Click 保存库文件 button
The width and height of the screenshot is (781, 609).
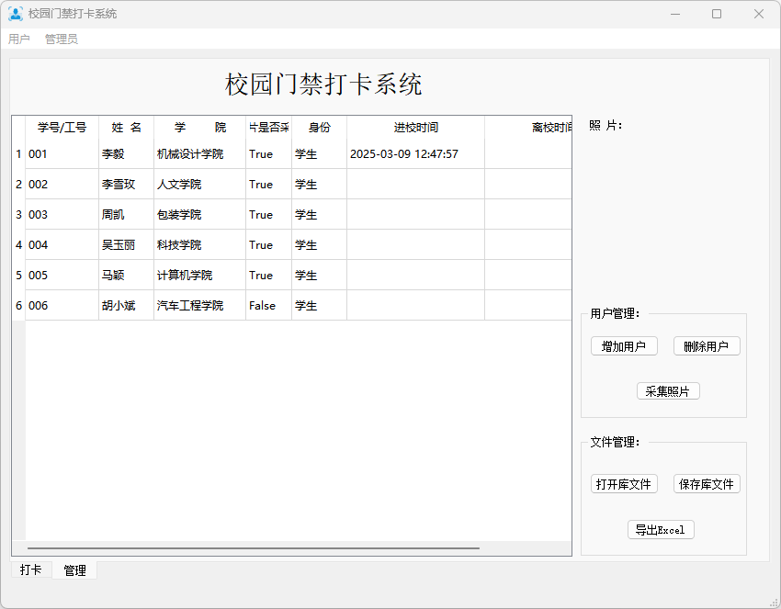pos(706,484)
